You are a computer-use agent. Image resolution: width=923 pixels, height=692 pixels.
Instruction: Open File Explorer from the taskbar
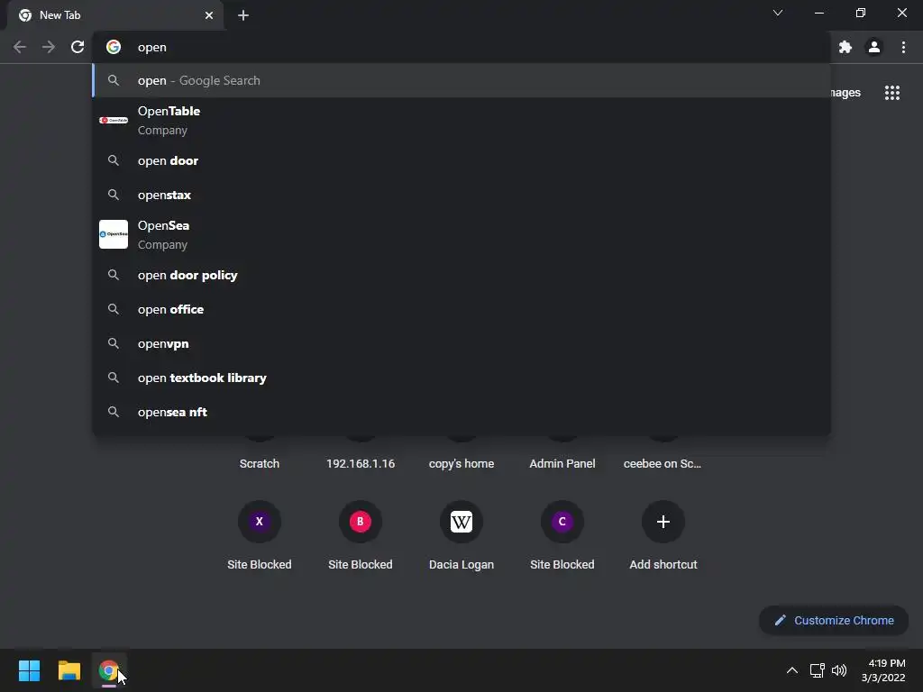coord(69,670)
